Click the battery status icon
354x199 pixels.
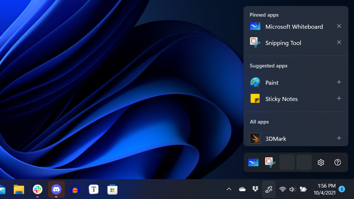[x=303, y=189]
